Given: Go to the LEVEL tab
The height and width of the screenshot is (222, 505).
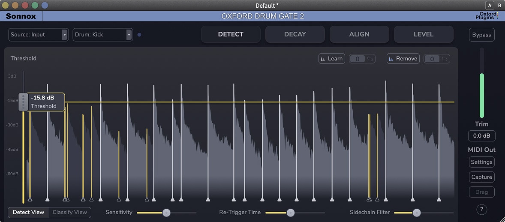Looking at the screenshot, I should (x=424, y=34).
